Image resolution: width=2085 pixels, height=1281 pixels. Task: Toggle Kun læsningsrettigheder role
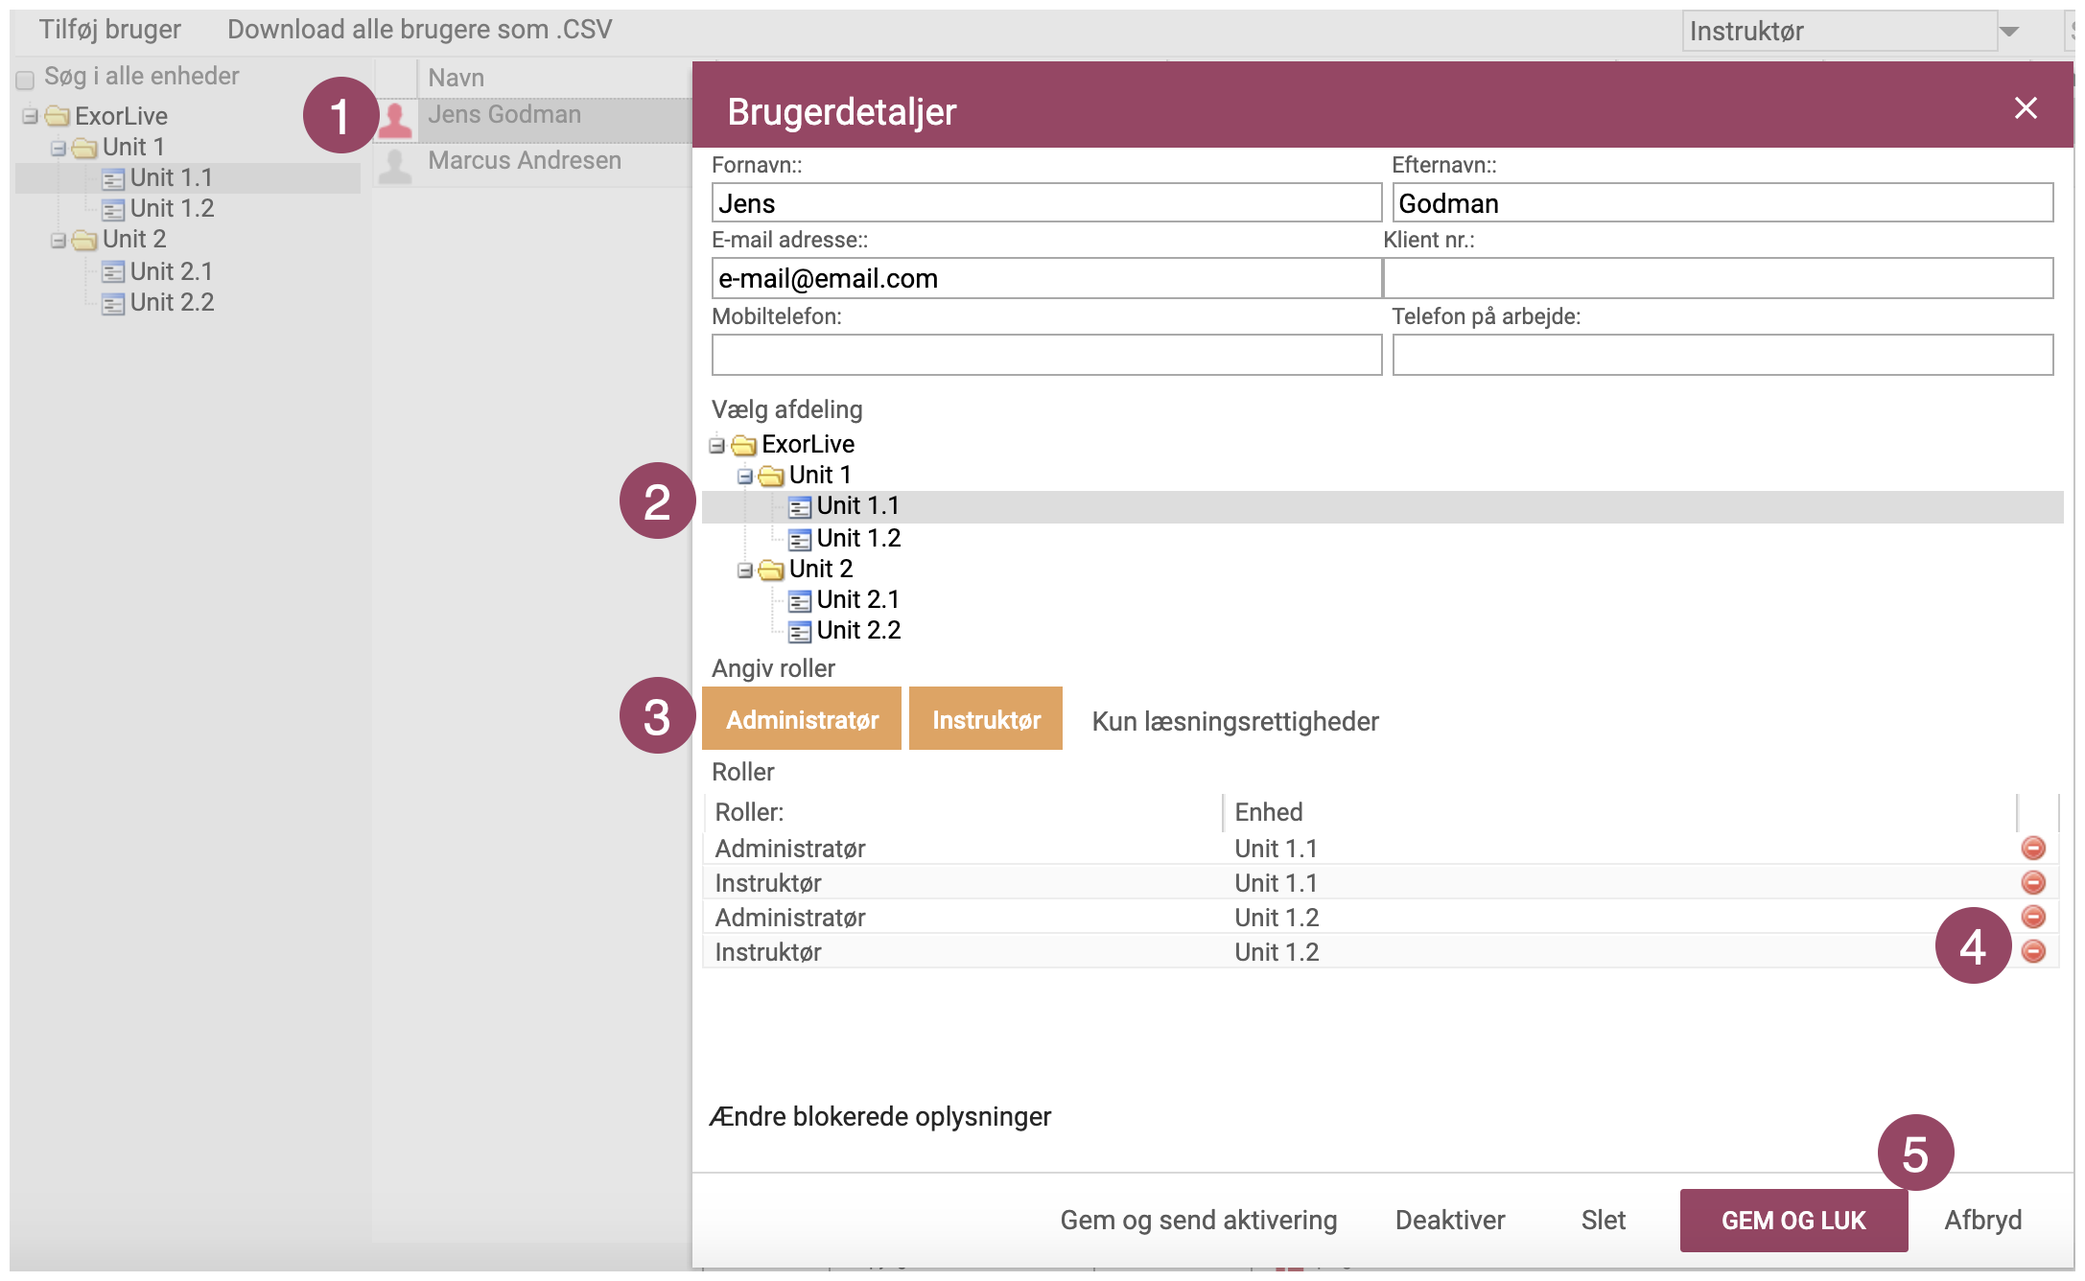coord(1235,721)
